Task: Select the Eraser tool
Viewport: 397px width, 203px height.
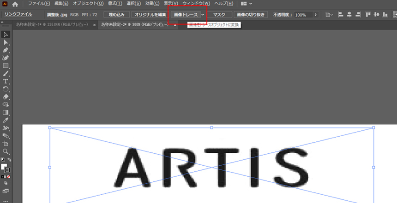Action: (x=6, y=97)
